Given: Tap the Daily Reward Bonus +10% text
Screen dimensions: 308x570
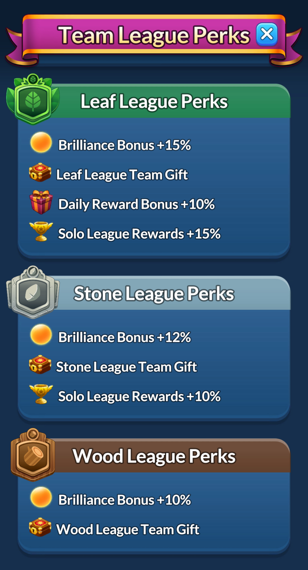Looking at the screenshot, I should tap(136, 204).
